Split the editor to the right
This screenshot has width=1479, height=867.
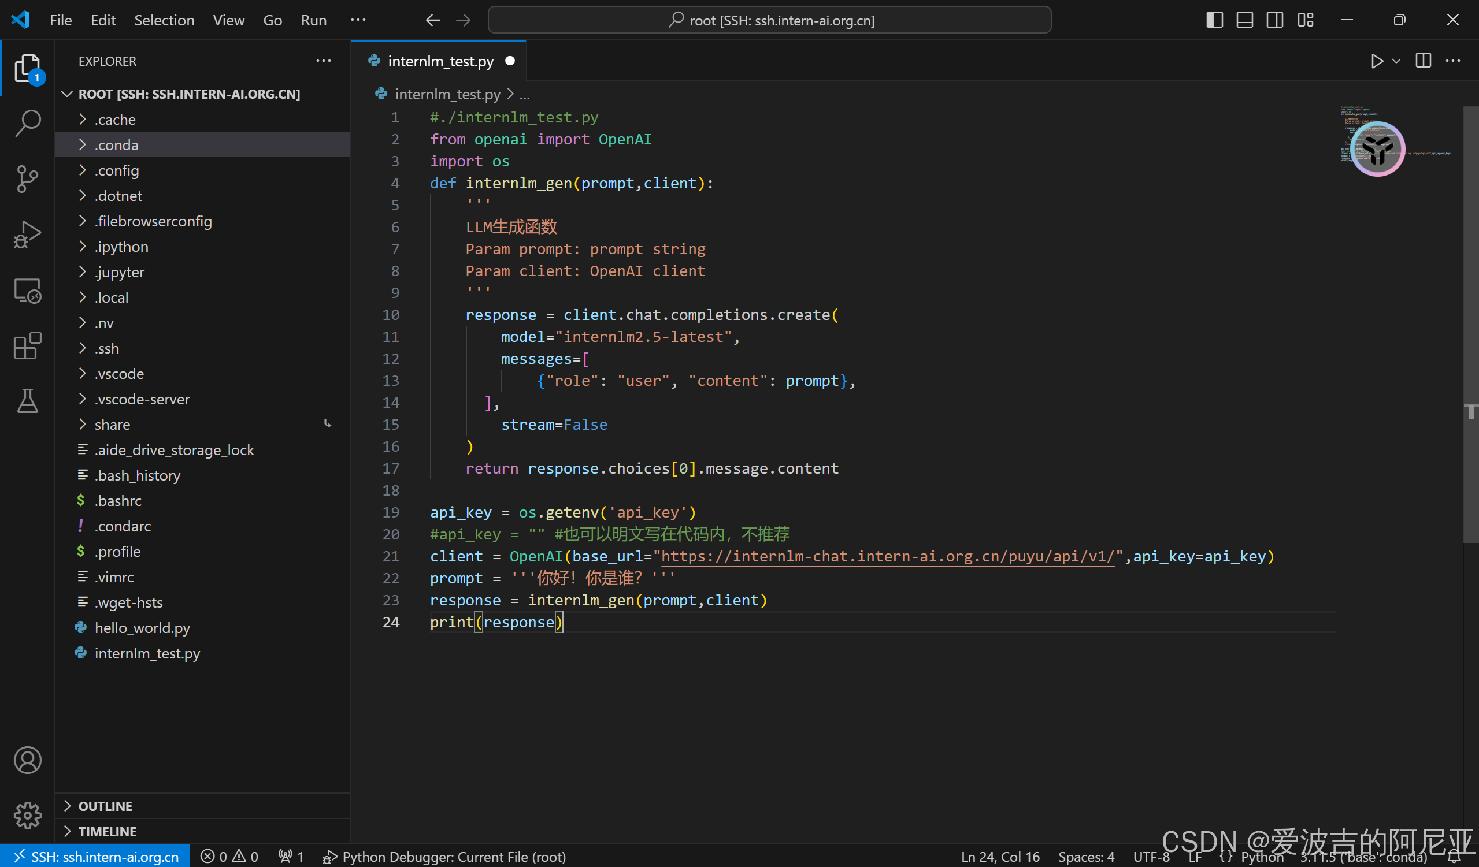[1424, 61]
